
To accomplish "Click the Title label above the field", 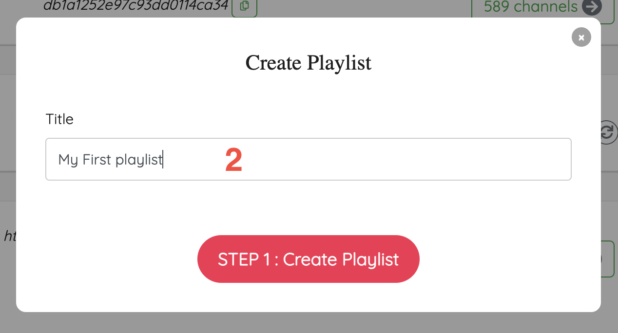I will [x=59, y=119].
